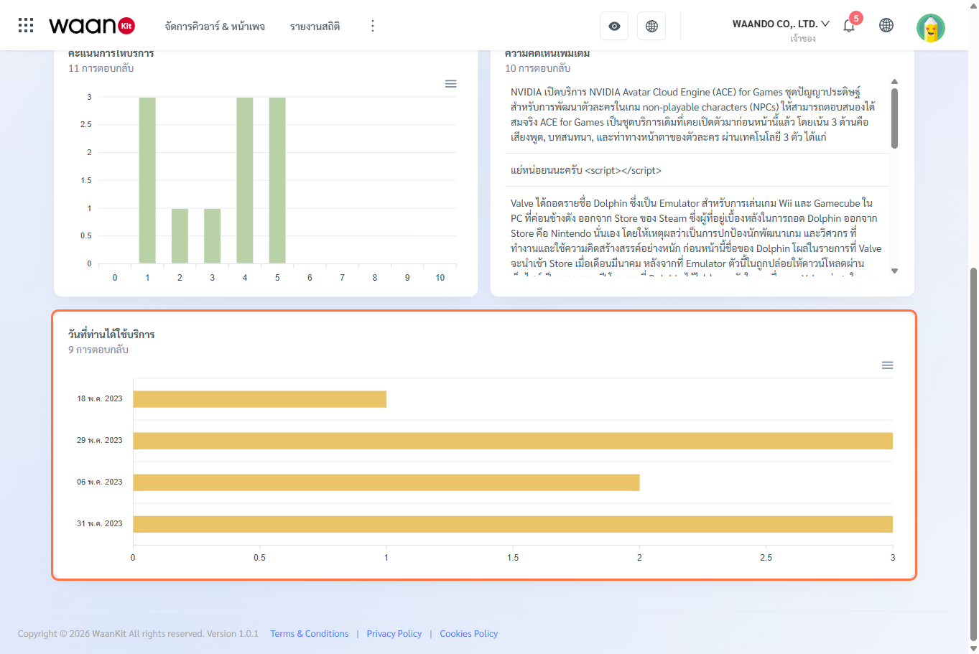Open the notifications bell
Image resolution: width=979 pixels, height=654 pixels.
(849, 26)
